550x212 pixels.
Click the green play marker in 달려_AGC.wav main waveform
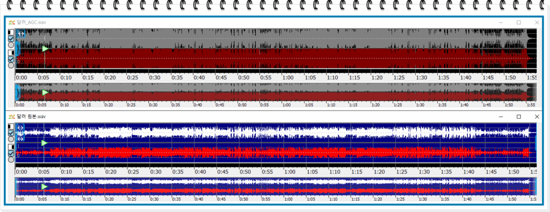click(45, 49)
